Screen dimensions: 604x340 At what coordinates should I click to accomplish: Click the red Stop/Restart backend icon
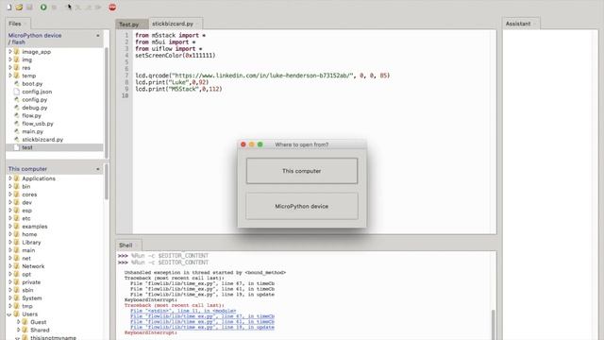pos(112,8)
